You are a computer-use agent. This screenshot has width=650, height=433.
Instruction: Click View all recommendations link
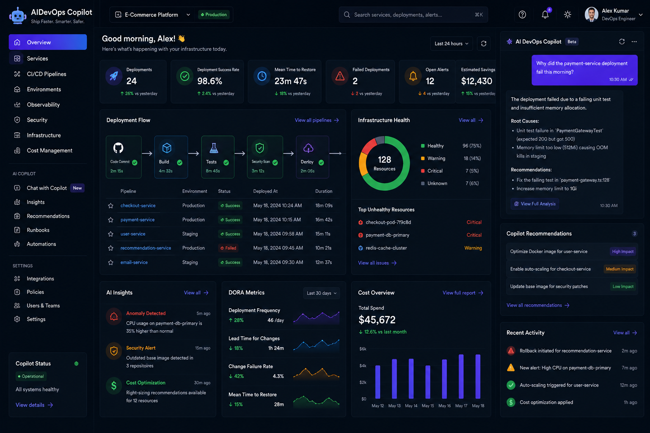(538, 305)
